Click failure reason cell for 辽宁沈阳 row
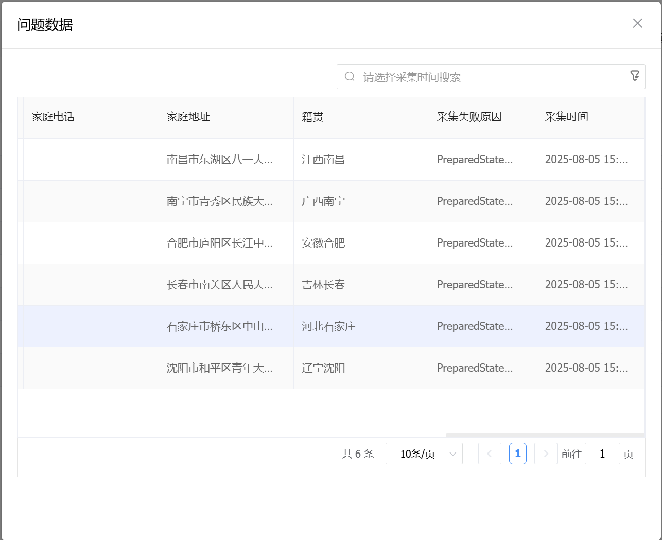This screenshot has height=540, width=662. point(475,368)
